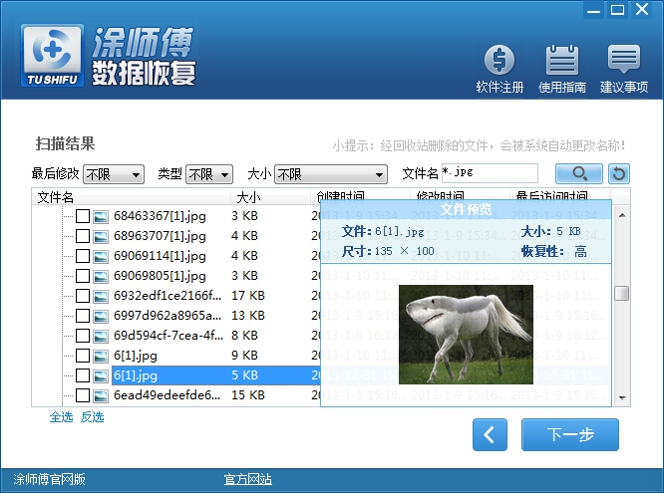Click the 全选 select all link
664x493 pixels.
pos(62,417)
